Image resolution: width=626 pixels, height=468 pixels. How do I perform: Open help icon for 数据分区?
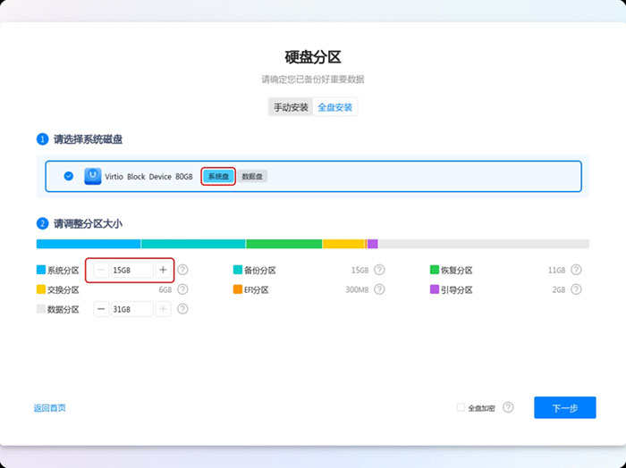point(182,309)
